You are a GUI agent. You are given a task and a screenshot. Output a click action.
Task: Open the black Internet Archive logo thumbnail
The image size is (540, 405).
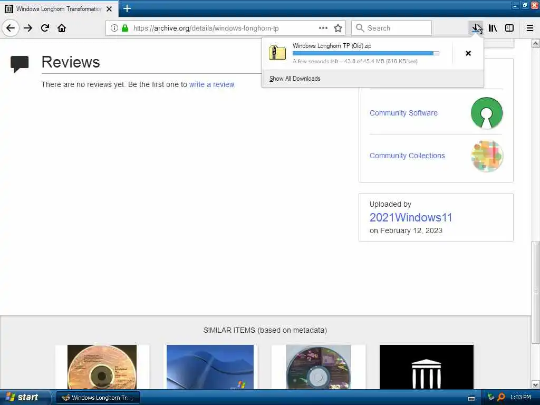point(426,367)
